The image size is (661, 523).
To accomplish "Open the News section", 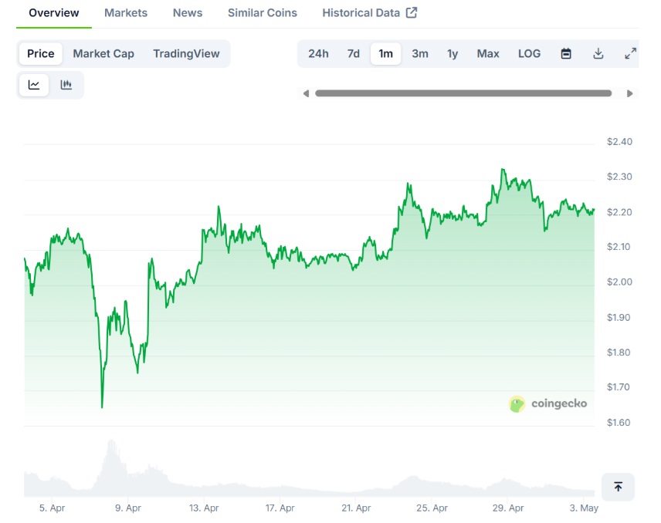I will tap(187, 12).
